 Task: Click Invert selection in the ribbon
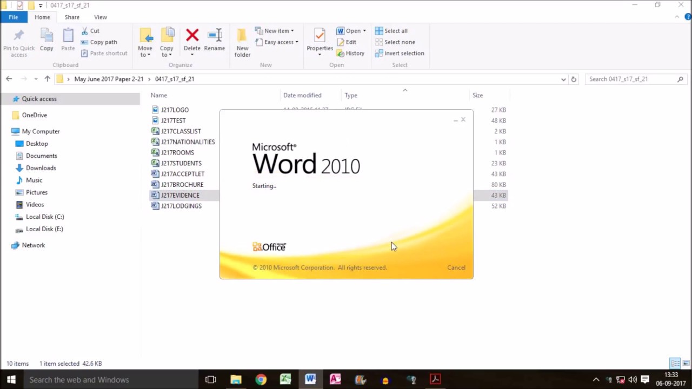coord(400,53)
